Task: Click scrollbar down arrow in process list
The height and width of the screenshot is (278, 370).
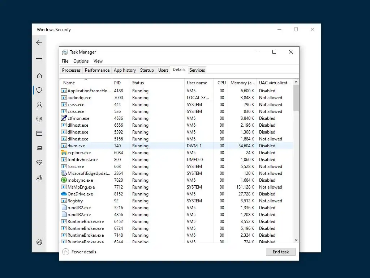Action: click(x=296, y=240)
